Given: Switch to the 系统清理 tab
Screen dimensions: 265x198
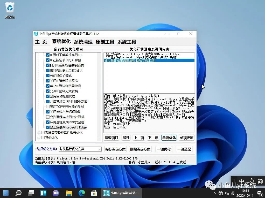Looking at the screenshot, I should (83, 42).
